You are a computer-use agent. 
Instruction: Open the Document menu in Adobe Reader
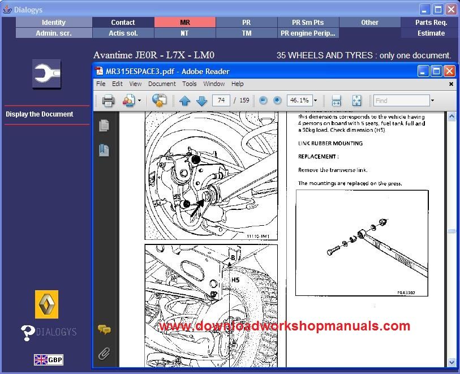tap(162, 84)
